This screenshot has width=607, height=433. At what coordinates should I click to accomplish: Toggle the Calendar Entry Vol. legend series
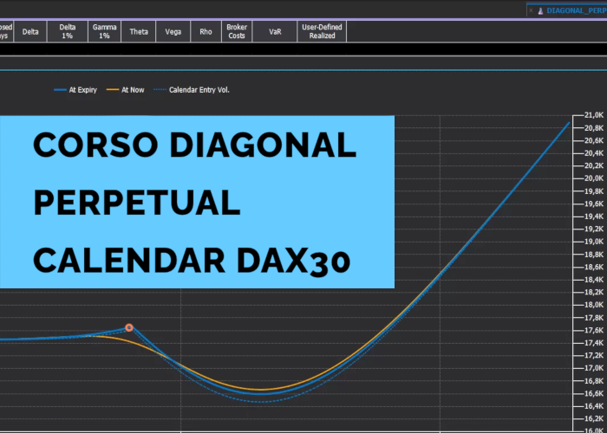tap(192, 90)
